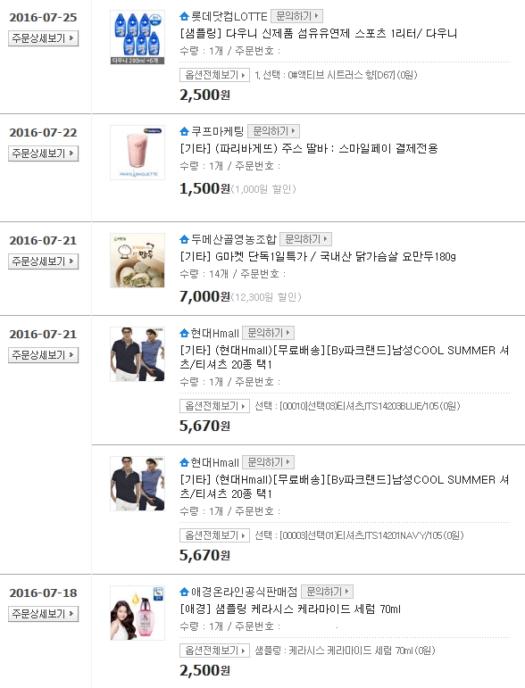Viewport: 525px width, 688px height.
Task: Click 문의하기 button for 두메산골영농조합 seller
Action: pos(306,238)
